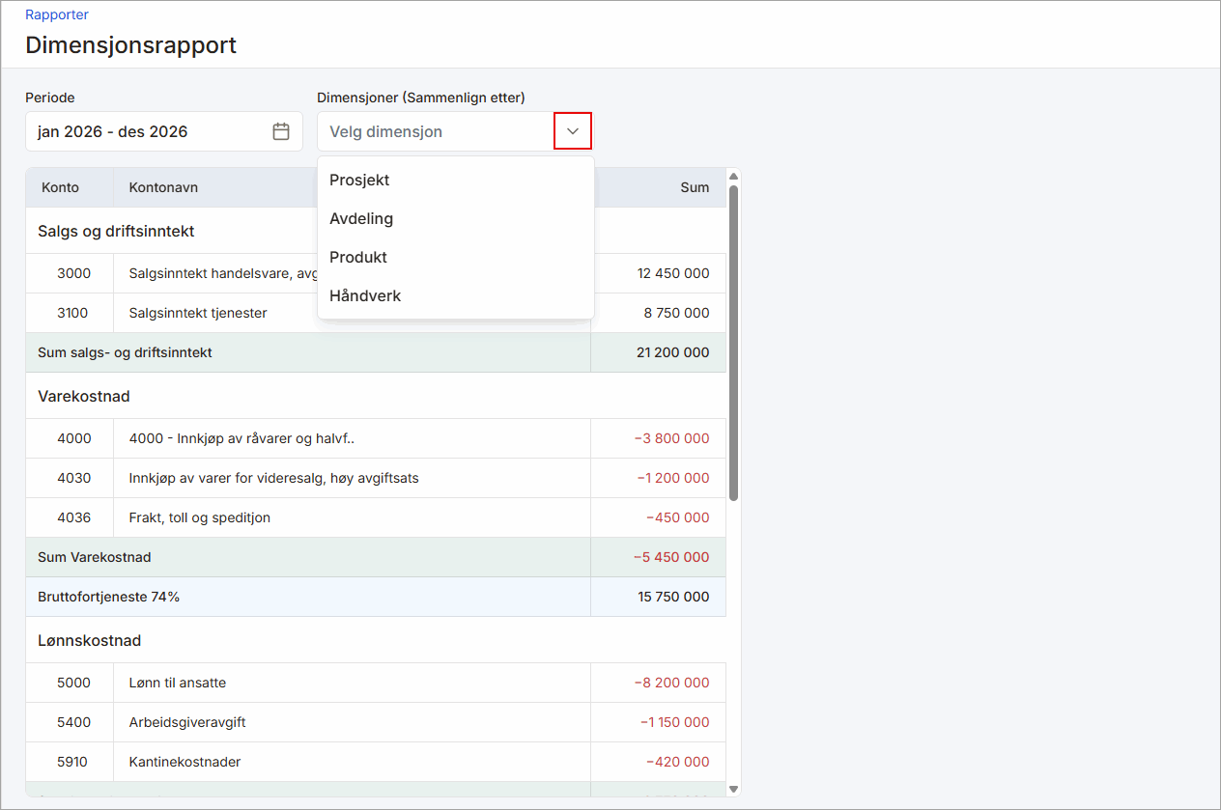1221x810 pixels.
Task: Click the amount 15 750 000
Action: tap(673, 597)
